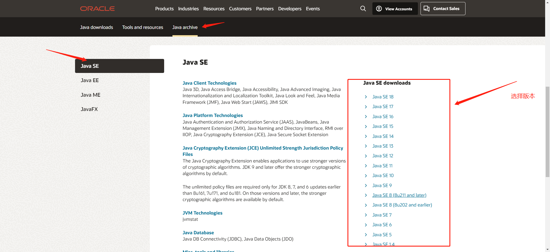Click the Contact Sales button

click(443, 9)
